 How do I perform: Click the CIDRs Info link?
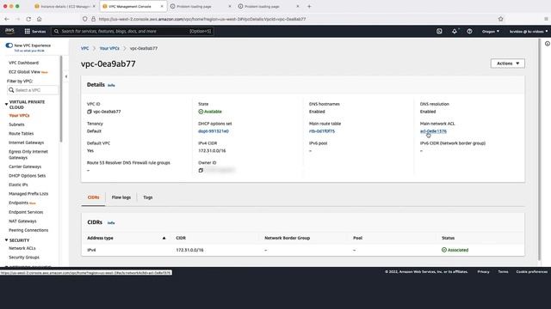[111, 223]
